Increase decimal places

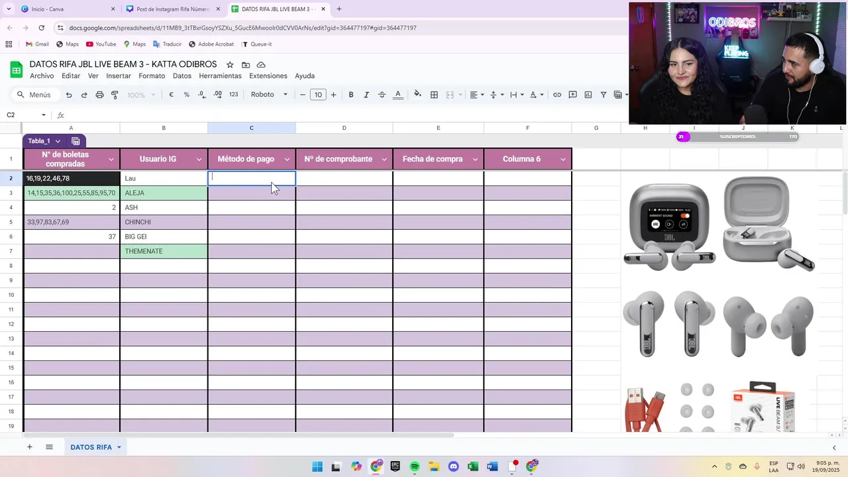pos(218,95)
